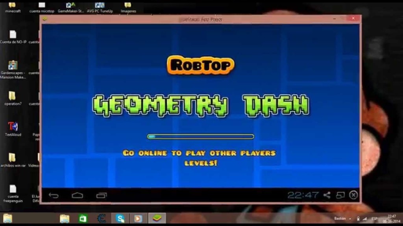This screenshot has width=403, height=226.
Task: Click the RobTop logo
Action: (x=200, y=65)
